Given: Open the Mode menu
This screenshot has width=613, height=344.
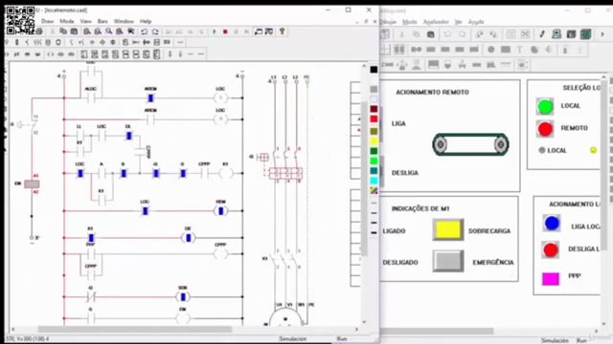Looking at the screenshot, I should coord(66,21).
